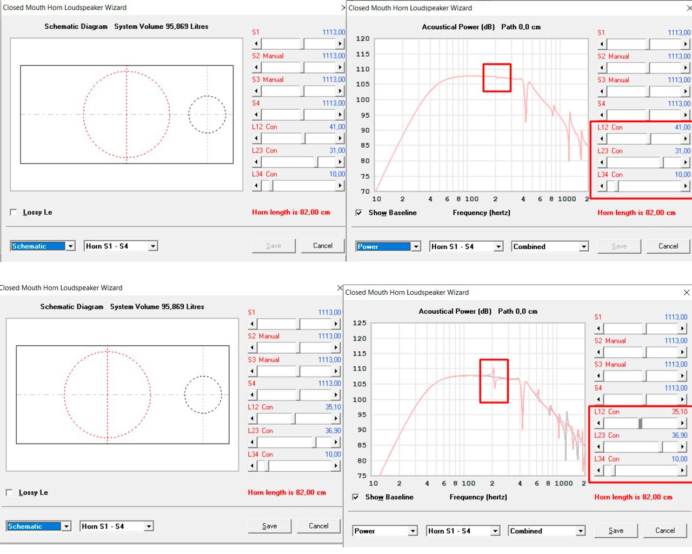This screenshot has height=554, width=692.
Task: Click L12 Con right arrow, lower Power window
Action: point(682,424)
